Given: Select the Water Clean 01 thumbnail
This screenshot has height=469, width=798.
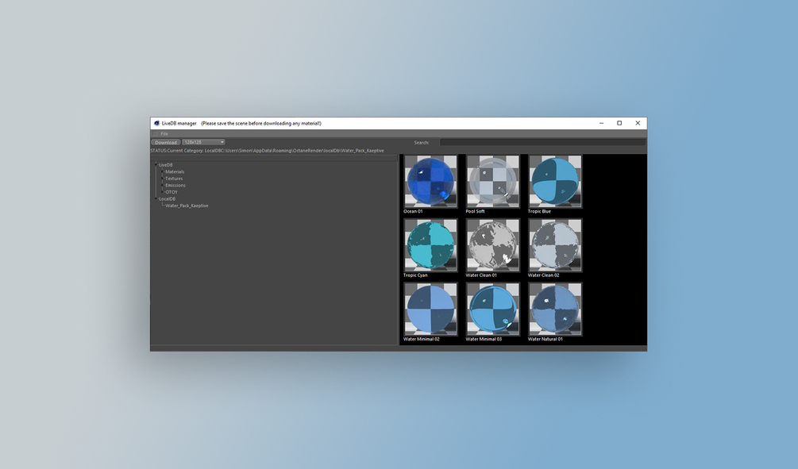Looking at the screenshot, I should 492,245.
